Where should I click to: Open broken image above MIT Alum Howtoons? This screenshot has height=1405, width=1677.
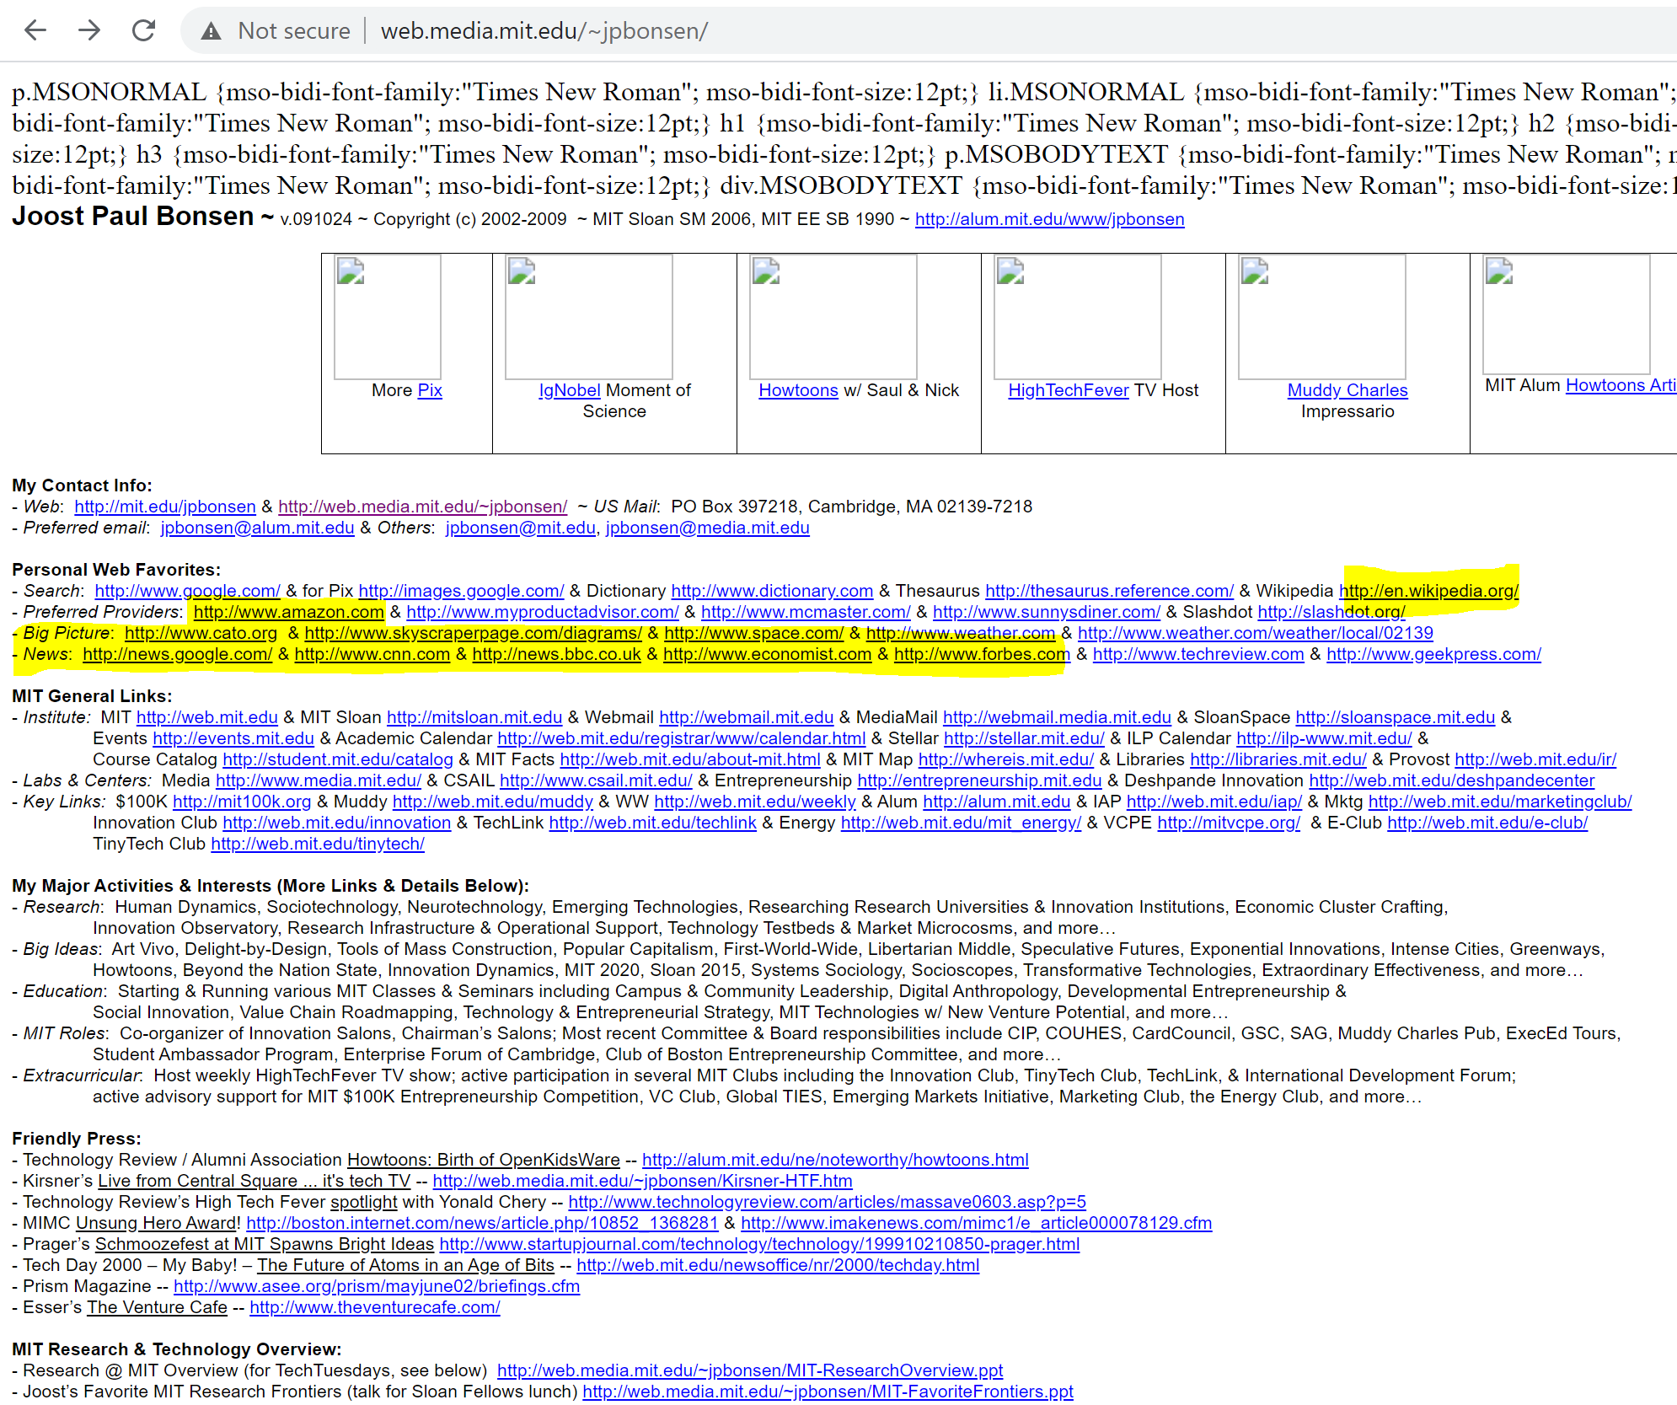point(1567,314)
